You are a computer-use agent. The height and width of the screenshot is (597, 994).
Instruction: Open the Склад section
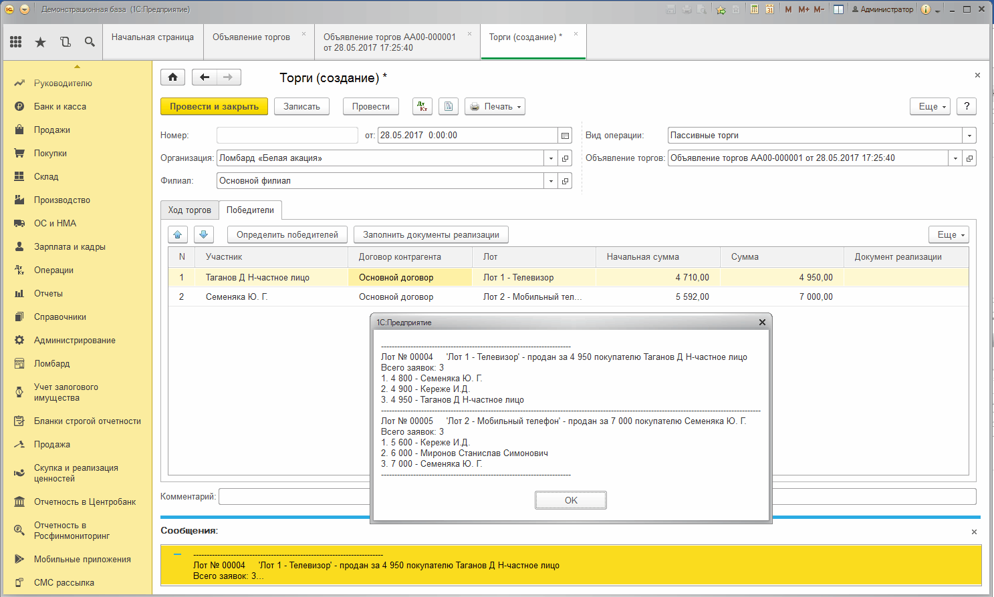coord(46,177)
